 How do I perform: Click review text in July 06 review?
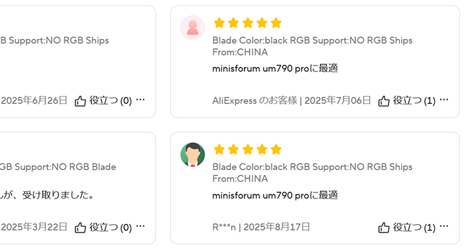coord(275,69)
